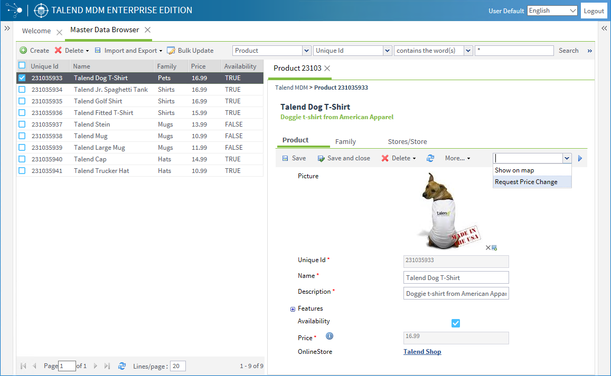Open the Family tab
This screenshot has width=611, height=376.
point(346,142)
